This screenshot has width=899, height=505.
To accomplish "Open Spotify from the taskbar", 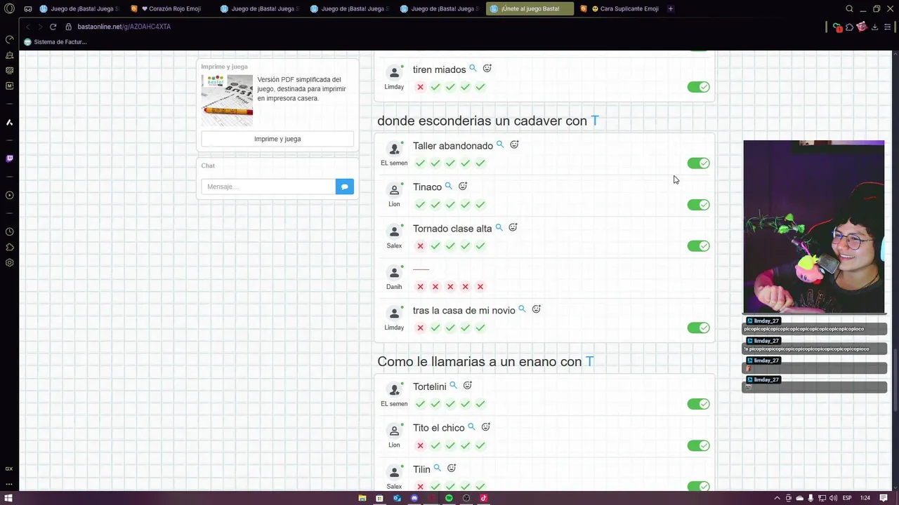I will click(449, 498).
